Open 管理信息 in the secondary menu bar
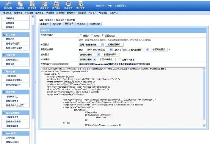Screen dimensions: 210x144 click(x=18, y=13)
